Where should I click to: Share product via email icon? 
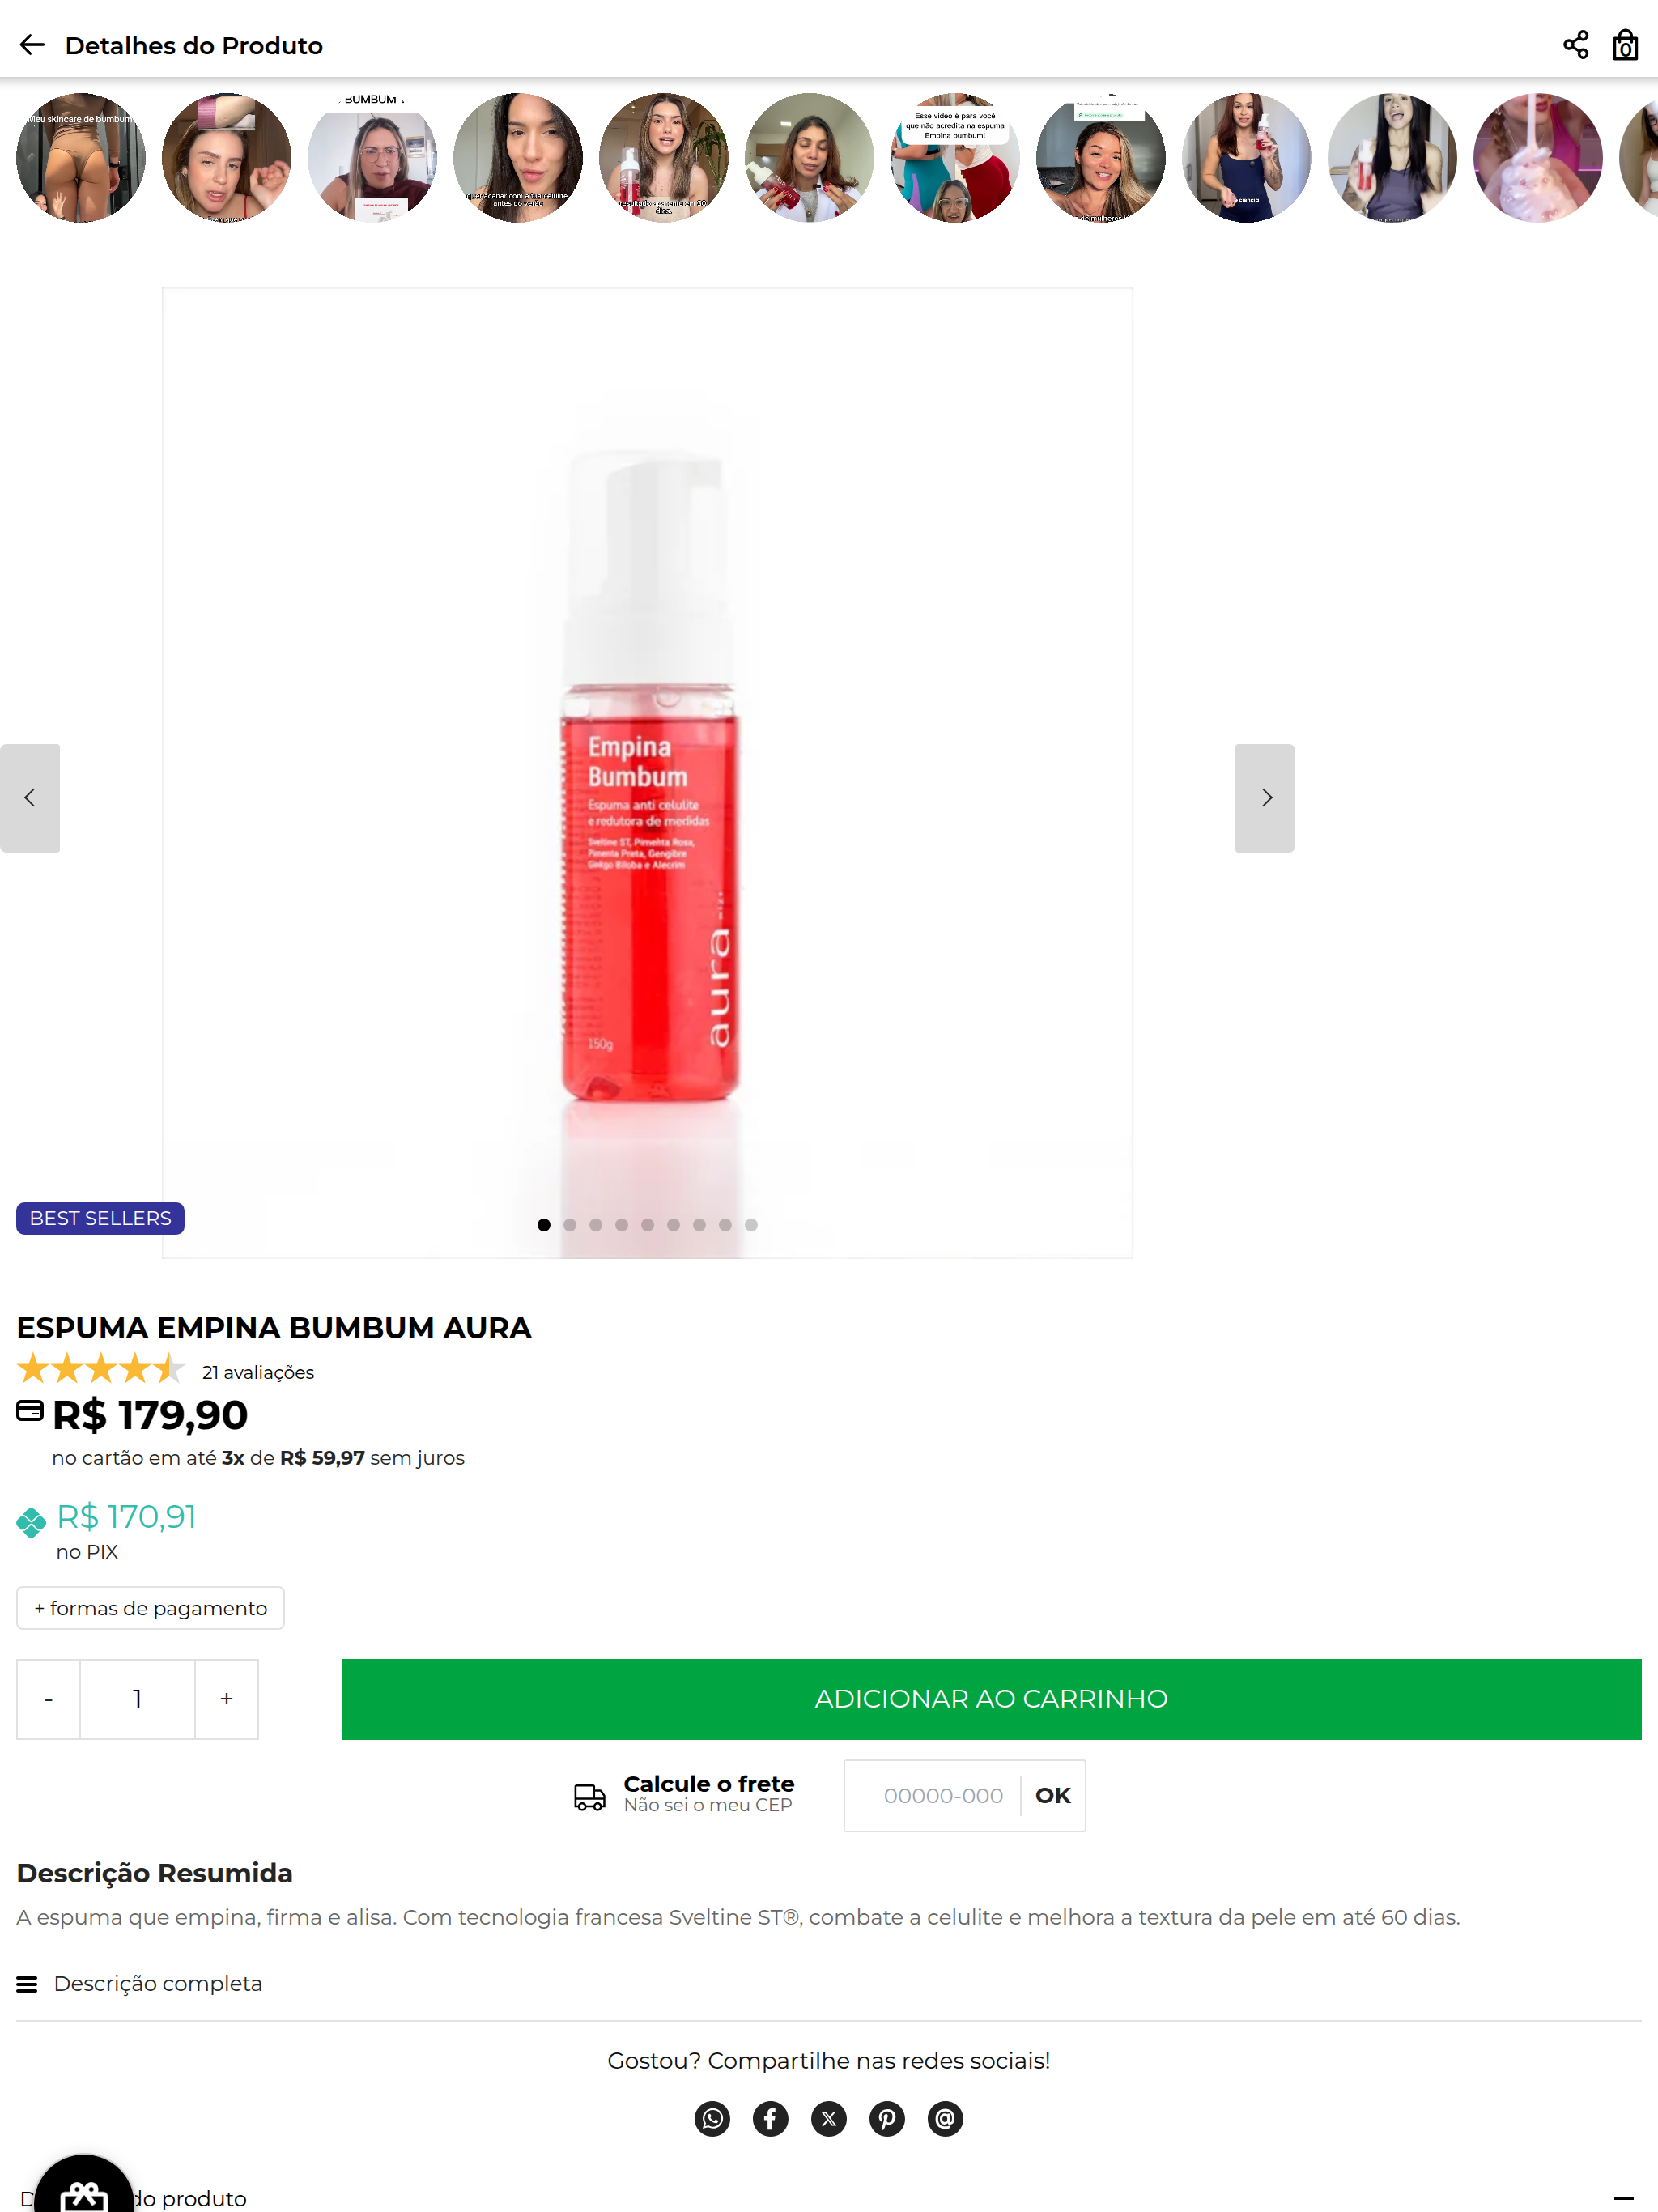click(x=945, y=2118)
